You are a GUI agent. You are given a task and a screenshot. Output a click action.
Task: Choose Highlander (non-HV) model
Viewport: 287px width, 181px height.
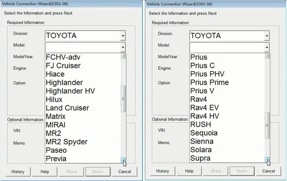(x=83, y=83)
